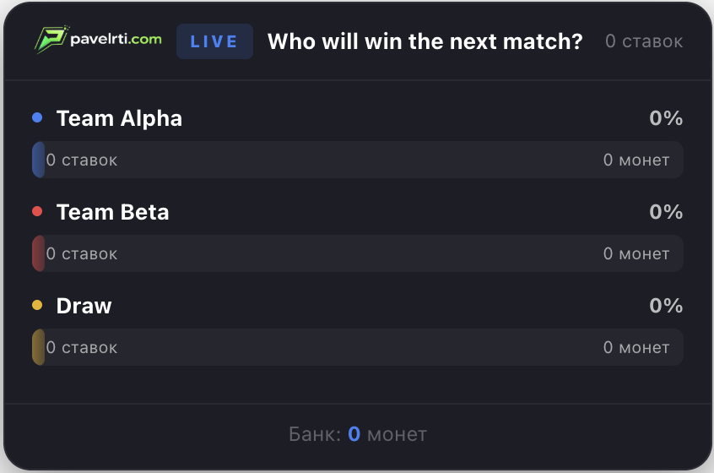Screen dimensions: 714x473
Task: Click Team Beta's 0% percentage
Action: pos(666,212)
